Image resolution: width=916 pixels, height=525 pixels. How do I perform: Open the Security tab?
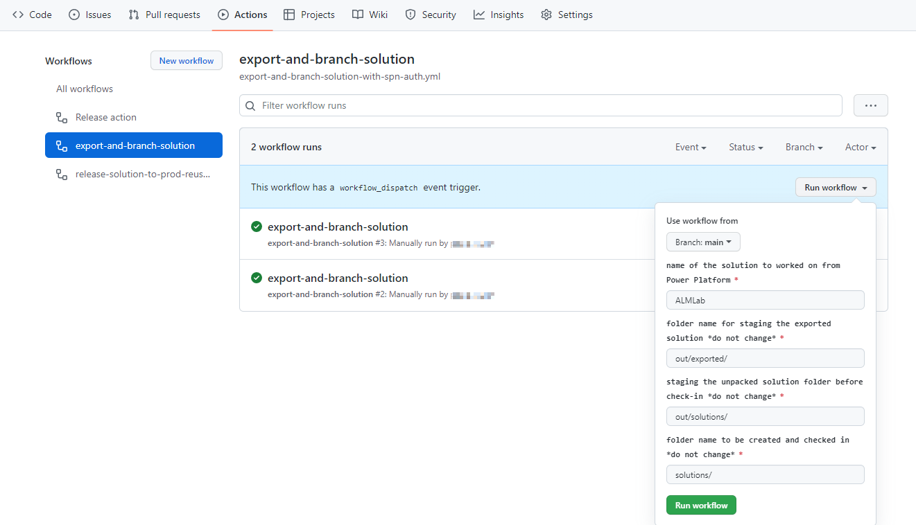(x=431, y=15)
